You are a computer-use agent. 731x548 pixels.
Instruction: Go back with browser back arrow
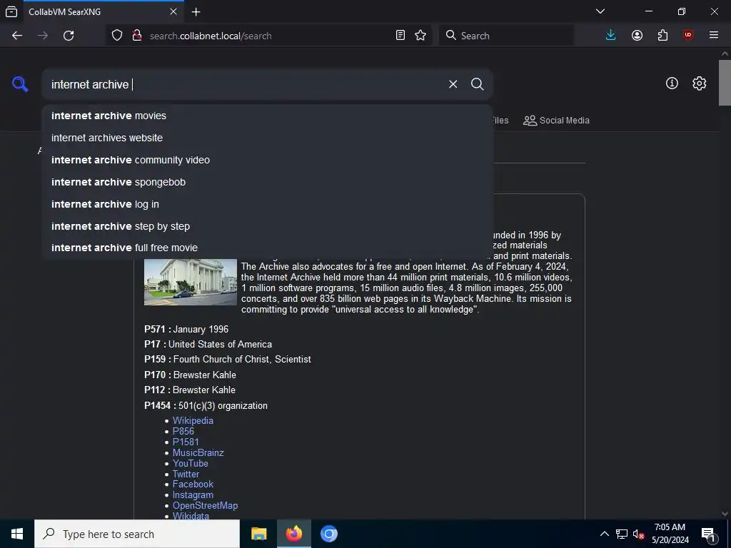[17, 36]
